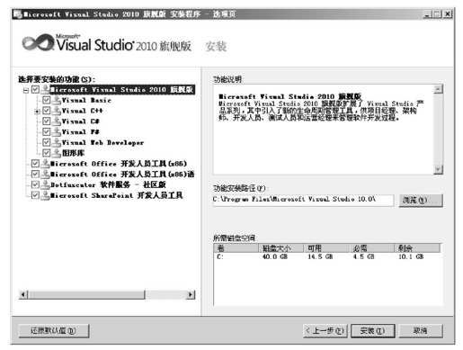Click the description box scroll-down arrow

point(438,169)
